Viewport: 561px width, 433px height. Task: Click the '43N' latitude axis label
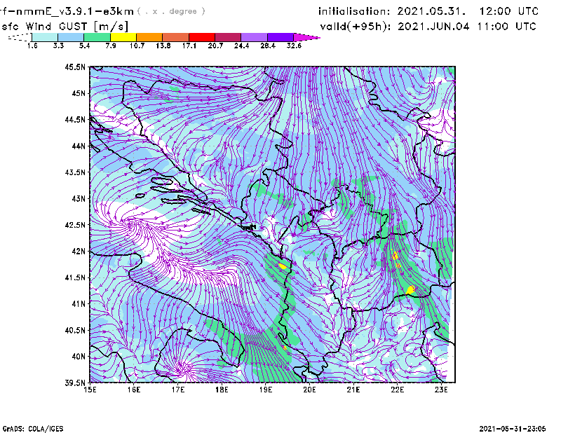79,198
